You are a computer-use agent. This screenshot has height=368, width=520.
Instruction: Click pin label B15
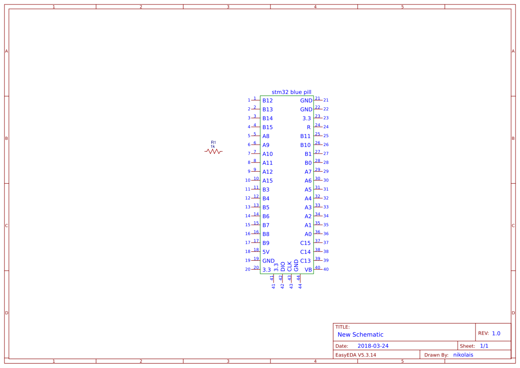coord(267,127)
